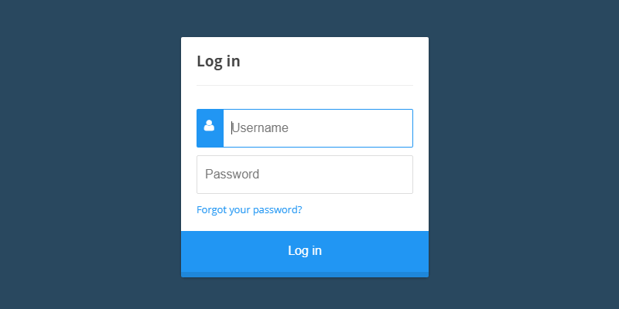Click the divider line under the heading
This screenshot has height=309, width=619.
[305, 85]
